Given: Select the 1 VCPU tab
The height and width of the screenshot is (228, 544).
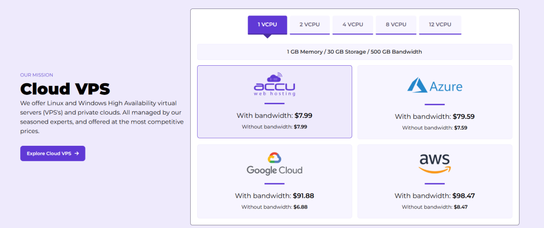Looking at the screenshot, I should coord(267,24).
